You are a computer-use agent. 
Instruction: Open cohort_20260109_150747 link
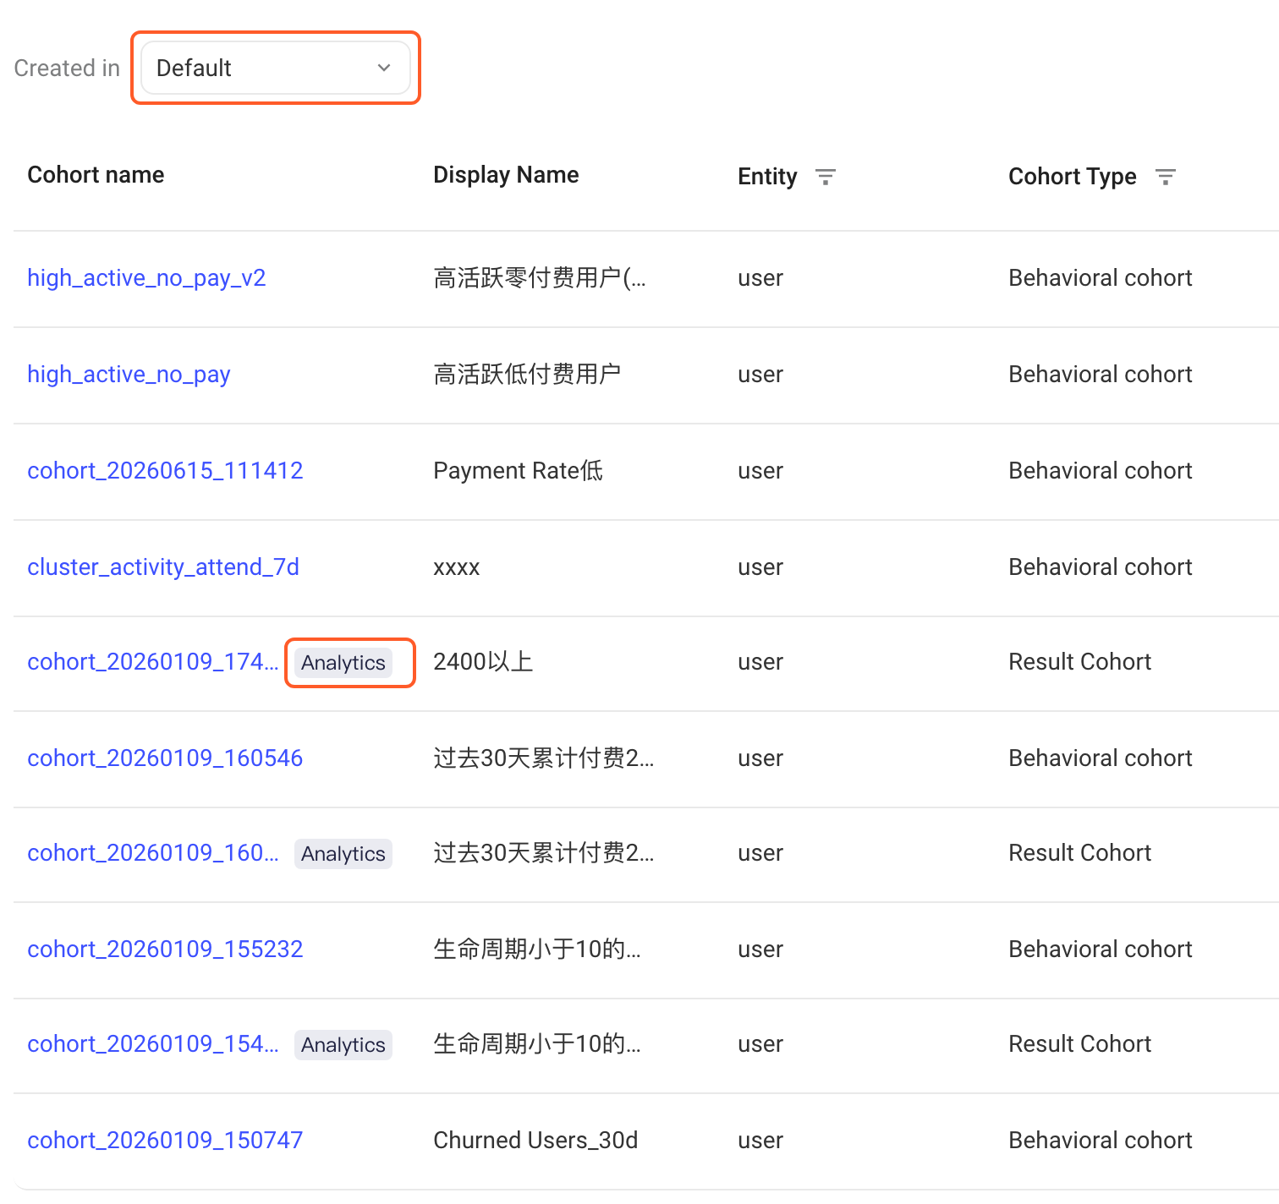click(x=165, y=1140)
